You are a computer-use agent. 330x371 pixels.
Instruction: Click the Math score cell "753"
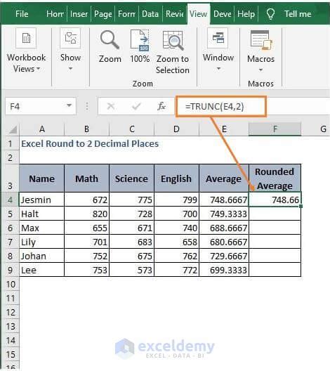pos(87,270)
